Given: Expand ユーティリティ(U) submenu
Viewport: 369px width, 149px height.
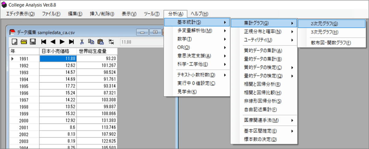Looking at the screenshot, I should tap(264, 40).
